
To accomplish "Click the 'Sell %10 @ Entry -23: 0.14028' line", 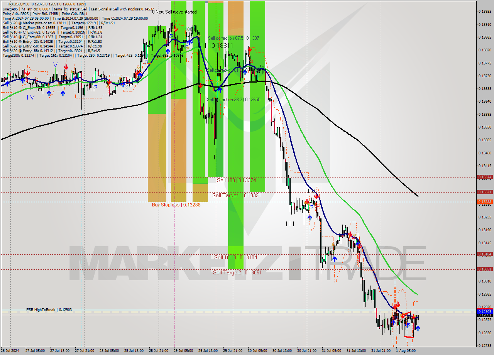I will point(52,41).
